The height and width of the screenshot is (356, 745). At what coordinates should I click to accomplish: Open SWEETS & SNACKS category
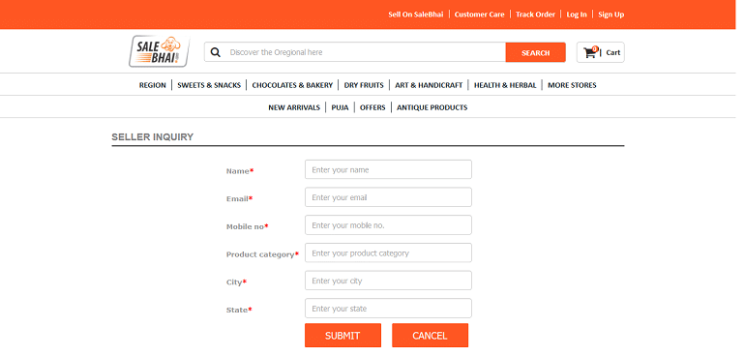coord(209,85)
